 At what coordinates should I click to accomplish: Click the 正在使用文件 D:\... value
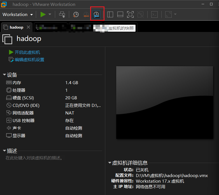pyautogui.click(x=83, y=105)
